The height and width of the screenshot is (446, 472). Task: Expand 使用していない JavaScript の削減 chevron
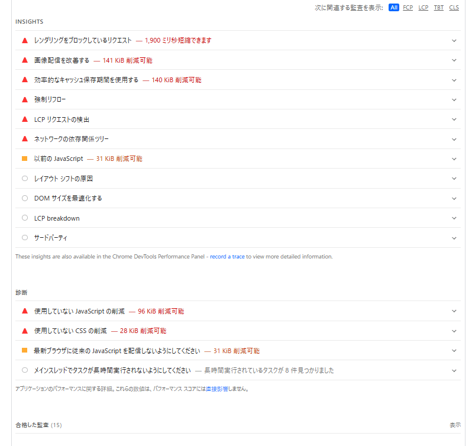point(454,311)
